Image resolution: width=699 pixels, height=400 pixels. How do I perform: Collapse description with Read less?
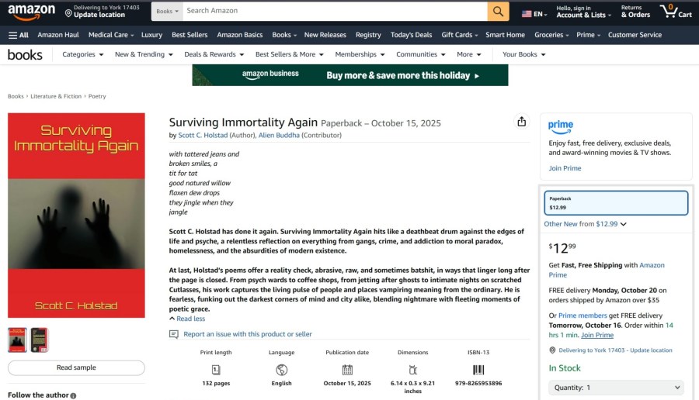187,319
